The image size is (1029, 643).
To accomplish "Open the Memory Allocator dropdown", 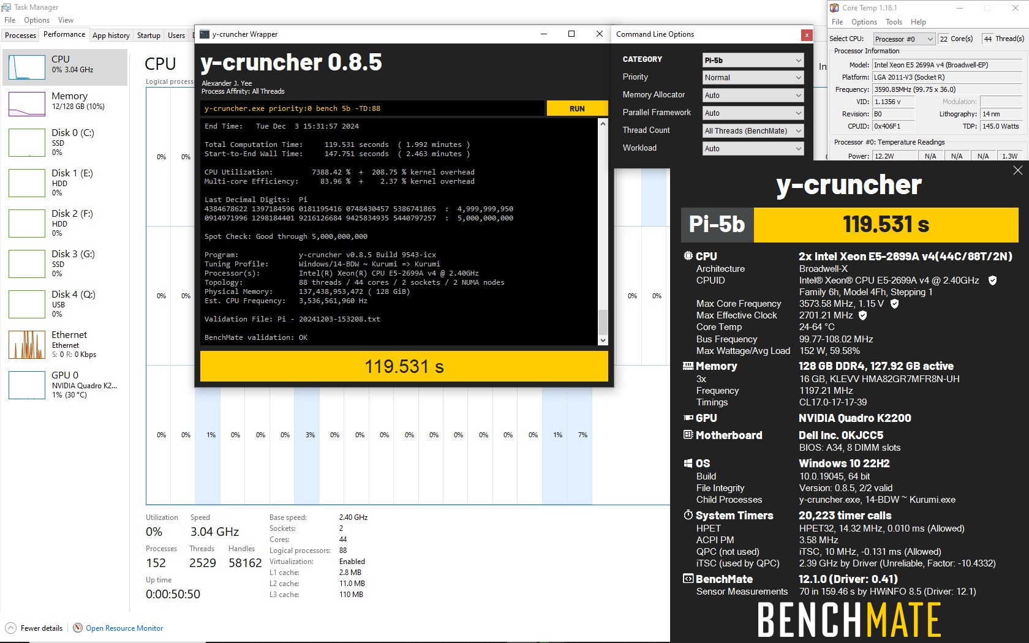I will (x=753, y=96).
